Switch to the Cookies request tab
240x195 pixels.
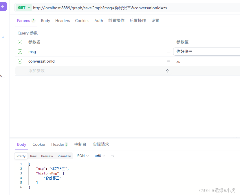pyautogui.click(x=82, y=21)
